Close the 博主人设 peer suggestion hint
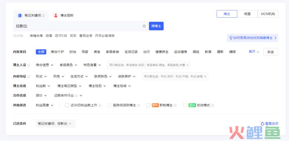The image size is (289, 141). click(x=188, y=65)
